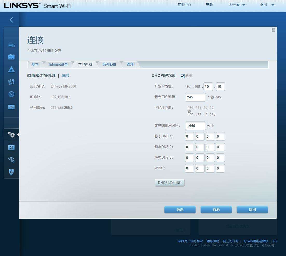Viewport: 286px width, 256px height.
Task: Click the 最大用户数量 field showing 245
Action: point(195,97)
